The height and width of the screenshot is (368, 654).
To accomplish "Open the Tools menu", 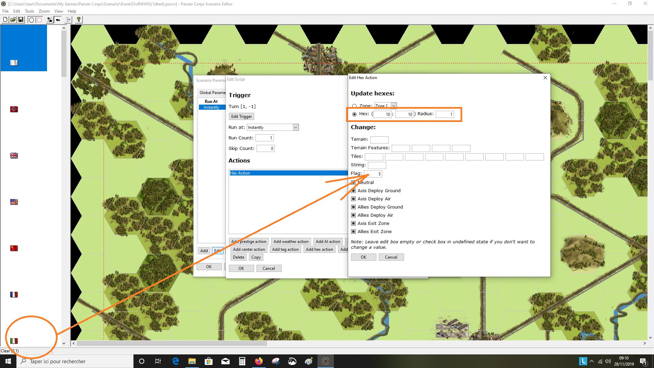I will click(29, 11).
